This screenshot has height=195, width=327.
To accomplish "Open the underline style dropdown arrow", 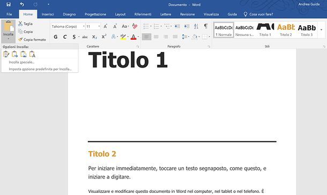I will click(x=79, y=37).
